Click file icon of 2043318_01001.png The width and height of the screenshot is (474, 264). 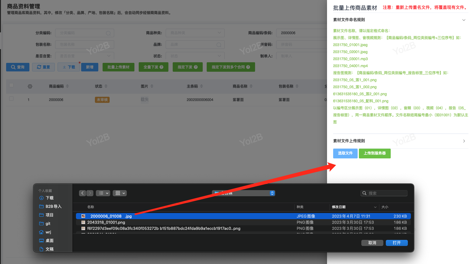pyautogui.click(x=83, y=222)
